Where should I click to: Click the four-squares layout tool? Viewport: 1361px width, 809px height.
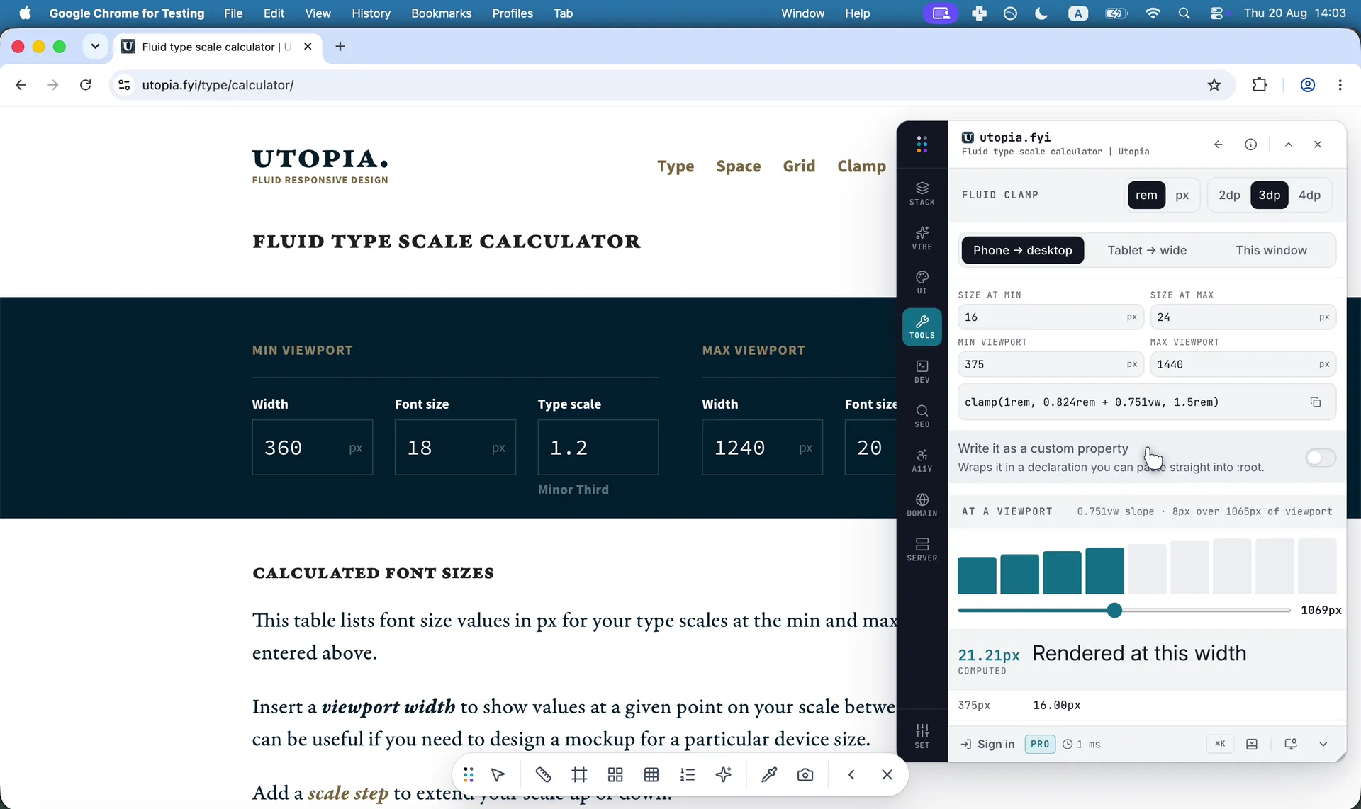tap(615, 775)
